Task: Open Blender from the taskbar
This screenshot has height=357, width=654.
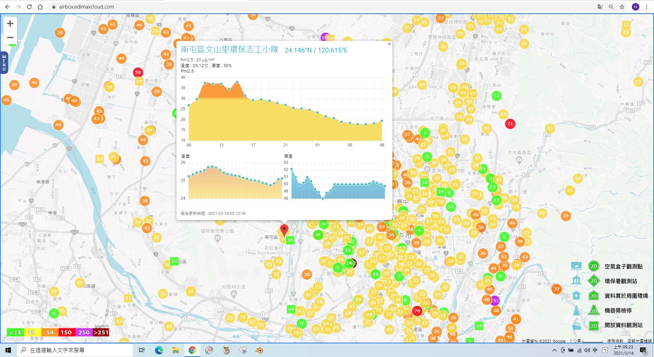Action: (x=260, y=350)
